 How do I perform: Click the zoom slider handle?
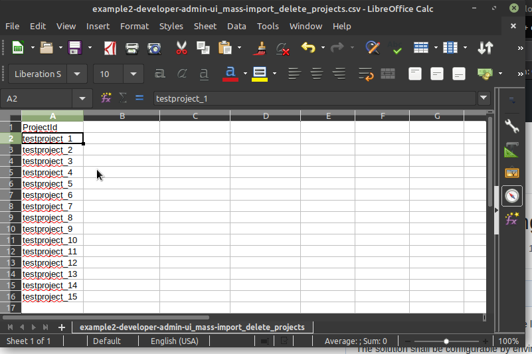click(x=446, y=341)
